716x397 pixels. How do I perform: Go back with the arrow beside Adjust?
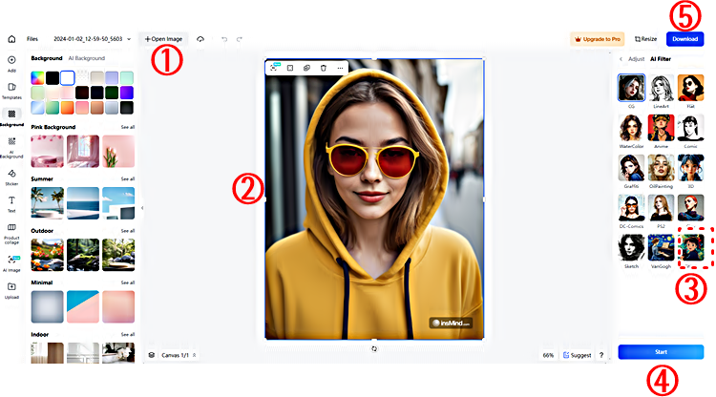click(621, 59)
